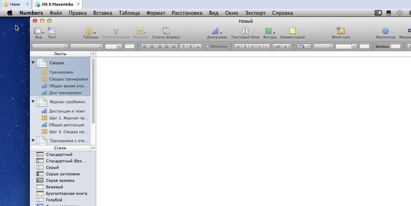Click the Стили pane options handle
Viewport: 411px width, 206px height.
pyautogui.click(x=93, y=148)
